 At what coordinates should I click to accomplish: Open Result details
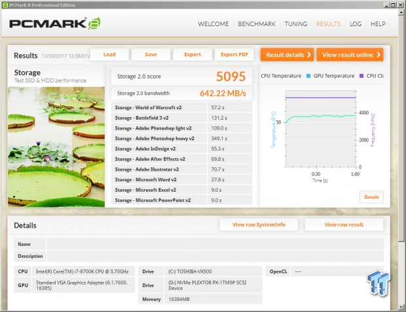coord(287,54)
